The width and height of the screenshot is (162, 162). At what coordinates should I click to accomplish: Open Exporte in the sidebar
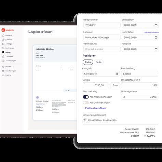(x=8, y=75)
